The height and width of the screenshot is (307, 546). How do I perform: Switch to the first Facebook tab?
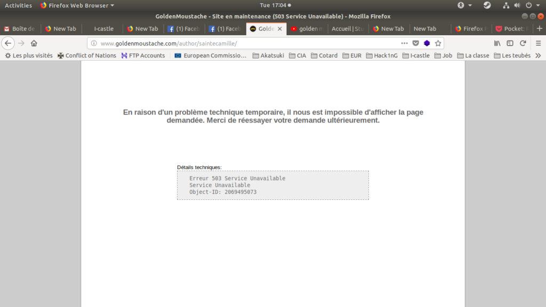coord(184,29)
